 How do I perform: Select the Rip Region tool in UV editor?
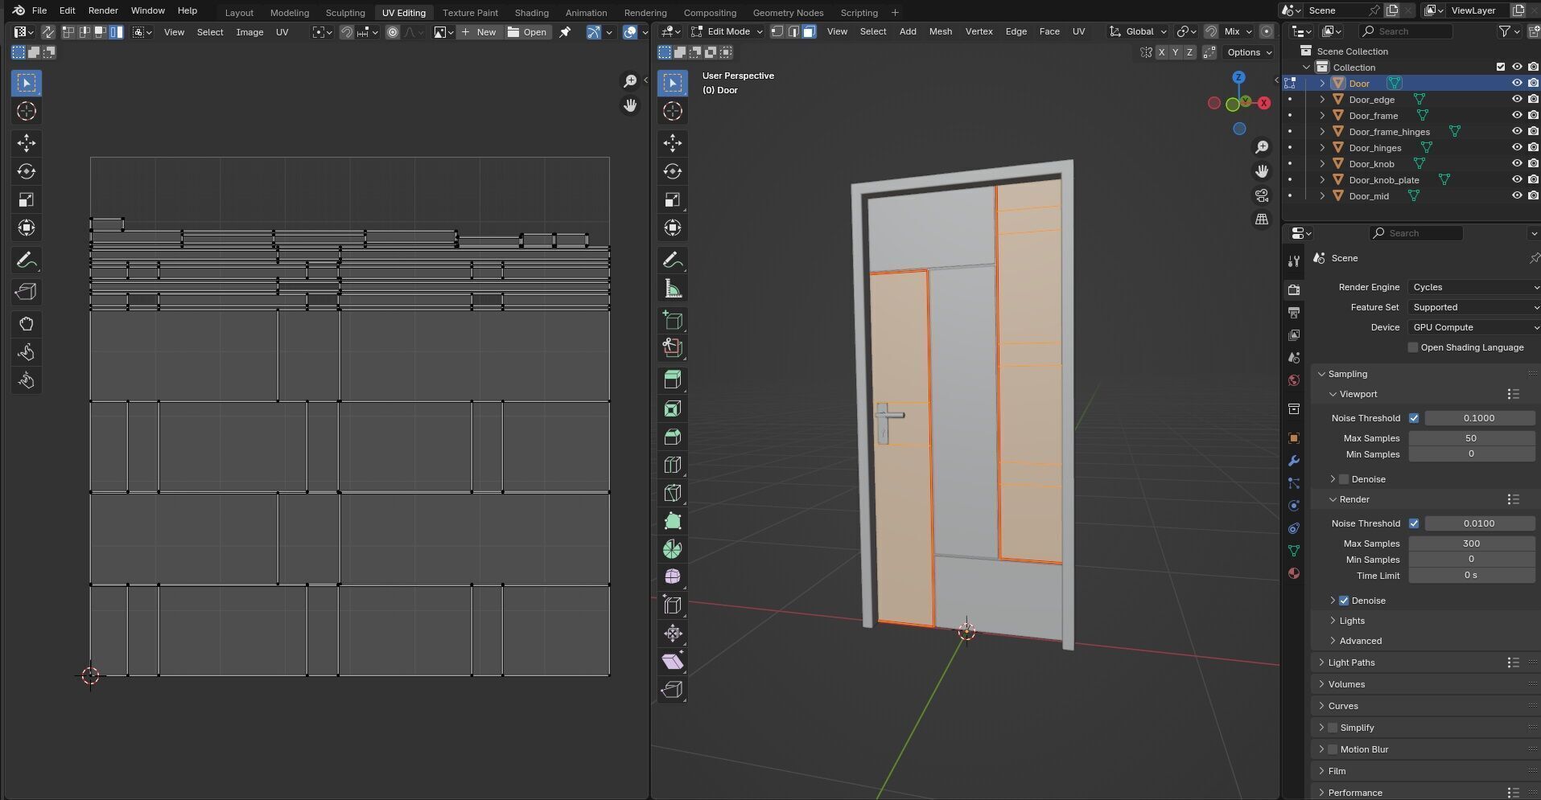27,292
